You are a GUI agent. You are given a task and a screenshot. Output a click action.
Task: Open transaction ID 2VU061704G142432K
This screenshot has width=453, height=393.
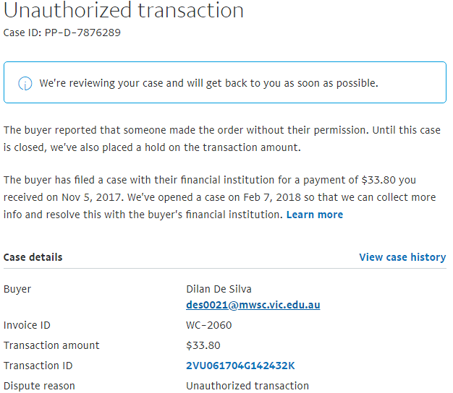[240, 366]
